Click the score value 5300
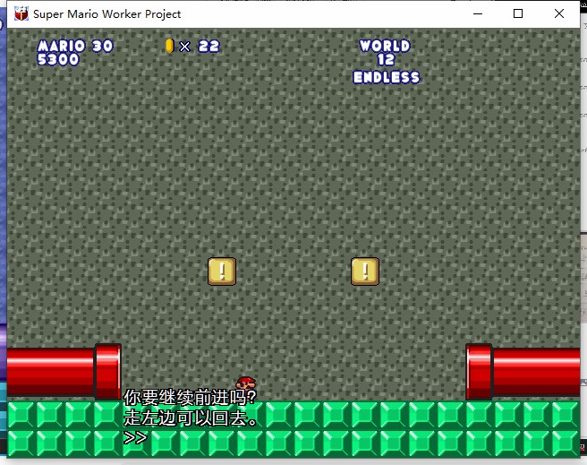The width and height of the screenshot is (587, 465). tap(58, 59)
